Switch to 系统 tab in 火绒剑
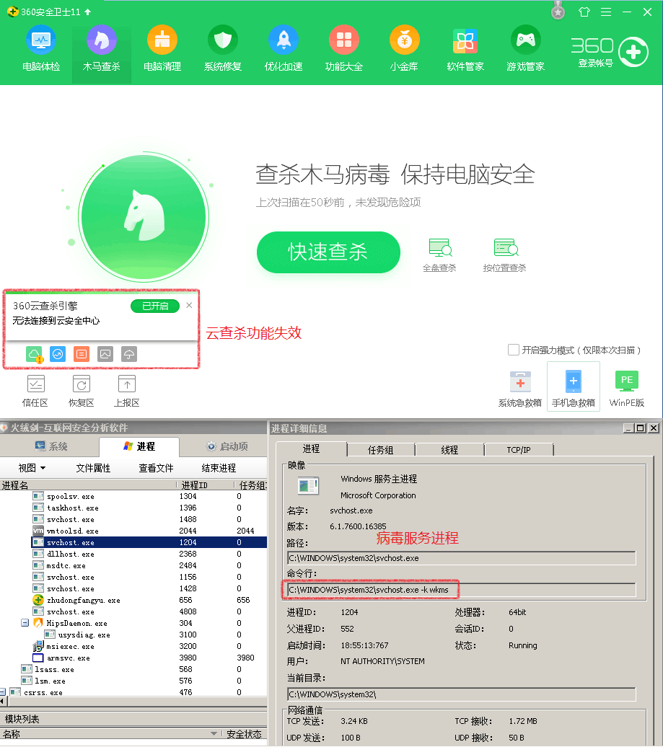663x747 pixels. (x=51, y=446)
